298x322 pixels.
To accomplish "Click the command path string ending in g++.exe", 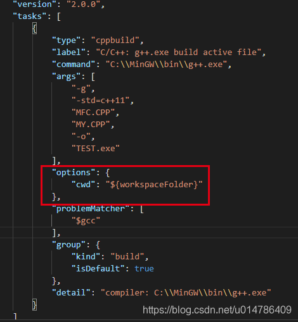I will tap(166, 65).
